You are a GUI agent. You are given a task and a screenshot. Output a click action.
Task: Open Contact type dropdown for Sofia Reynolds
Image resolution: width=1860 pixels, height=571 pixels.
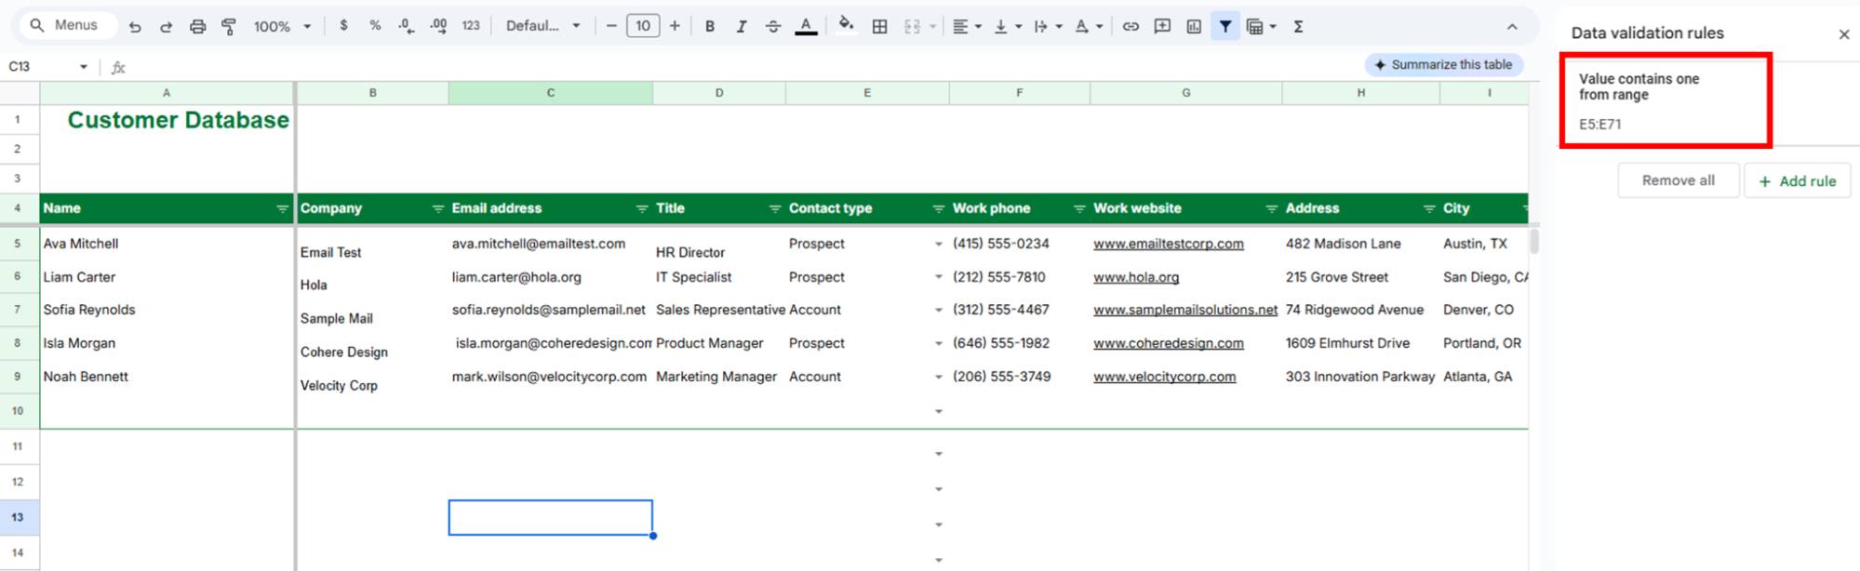[938, 311]
